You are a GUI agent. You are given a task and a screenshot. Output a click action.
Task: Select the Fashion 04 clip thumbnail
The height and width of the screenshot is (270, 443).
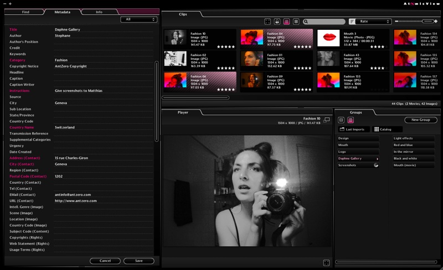252,37
